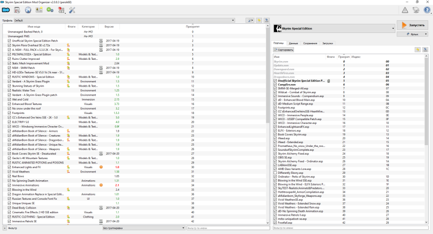Image resolution: width=433 pixels, height=234 pixels.
Task: Uncheck Unique Uniques SE mod
Action: tap(10, 203)
